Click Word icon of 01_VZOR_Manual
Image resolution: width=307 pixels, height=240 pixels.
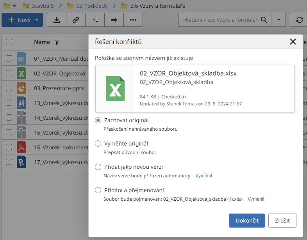click(21, 58)
